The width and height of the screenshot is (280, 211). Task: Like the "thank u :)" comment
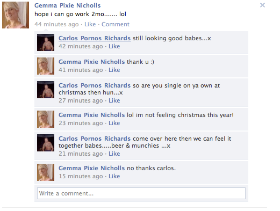click(x=114, y=70)
